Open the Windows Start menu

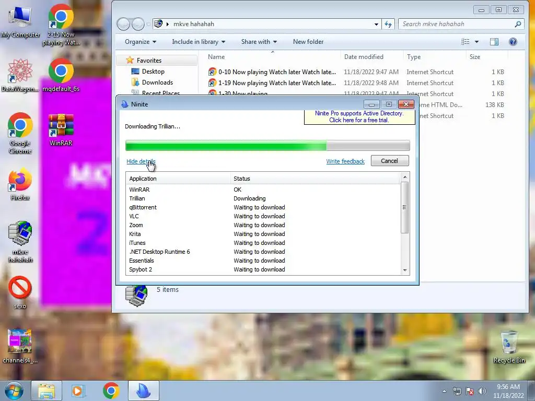tap(14, 391)
